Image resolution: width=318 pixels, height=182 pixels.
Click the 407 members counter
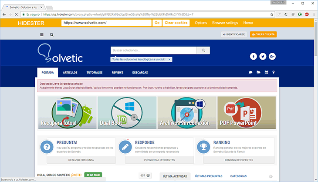coord(145,175)
